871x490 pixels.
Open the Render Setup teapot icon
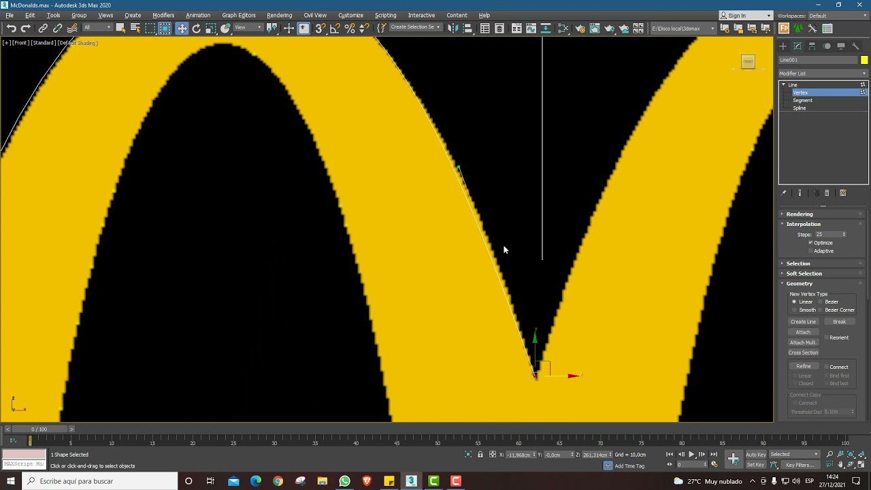pyautogui.click(x=580, y=29)
